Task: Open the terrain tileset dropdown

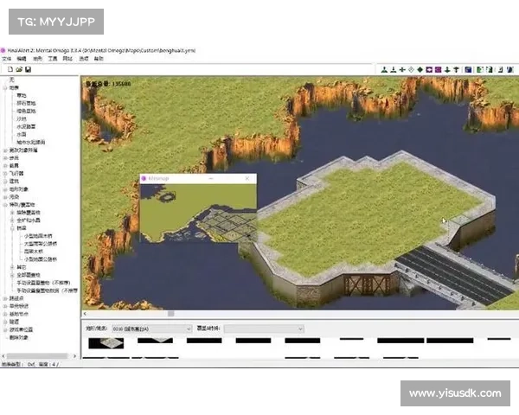Action: (152, 329)
